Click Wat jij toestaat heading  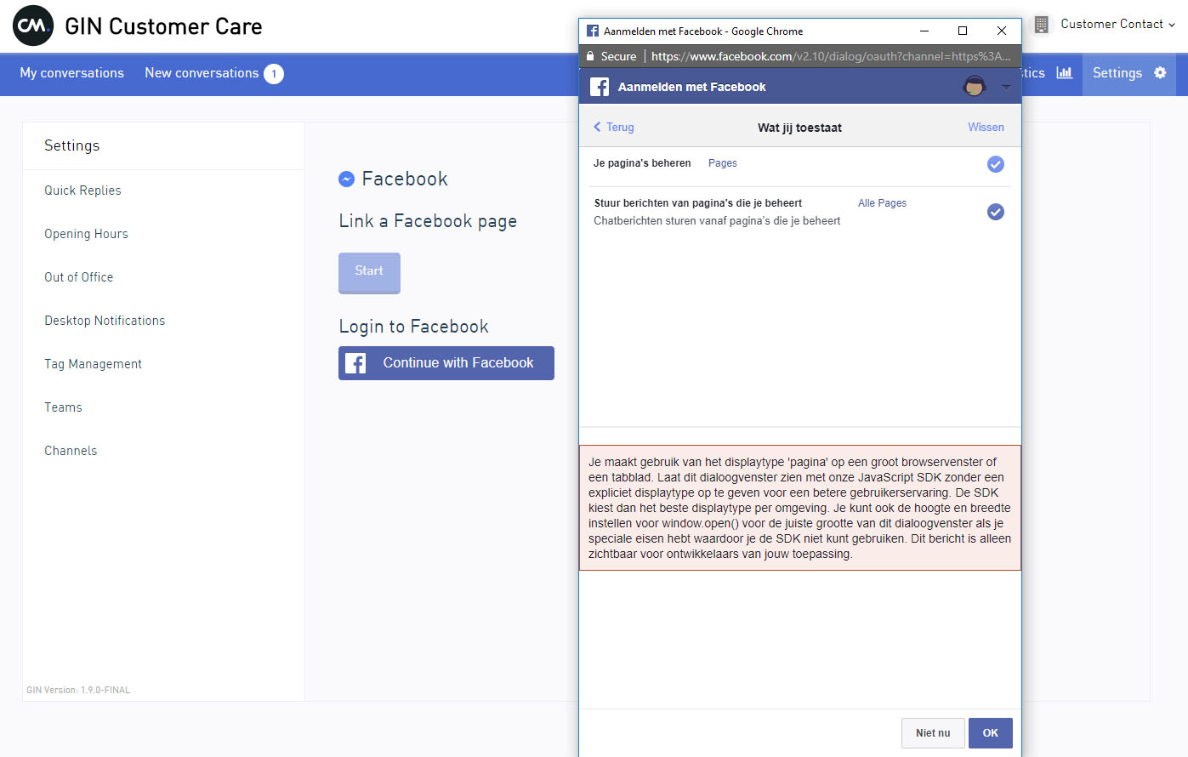799,128
